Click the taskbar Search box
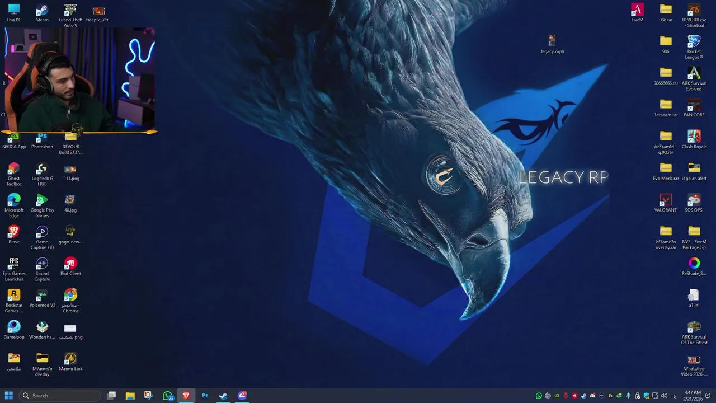This screenshot has height=403, width=716. [x=60, y=396]
